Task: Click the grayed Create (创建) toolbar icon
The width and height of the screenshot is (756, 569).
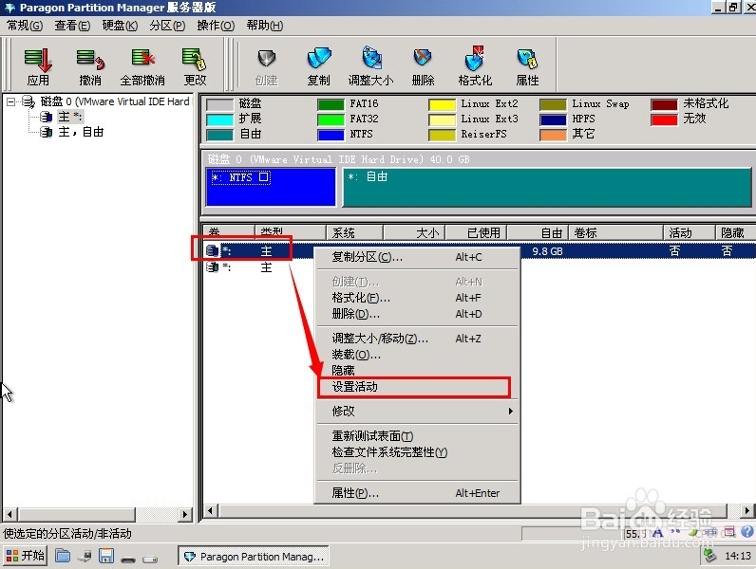Action: point(266,66)
